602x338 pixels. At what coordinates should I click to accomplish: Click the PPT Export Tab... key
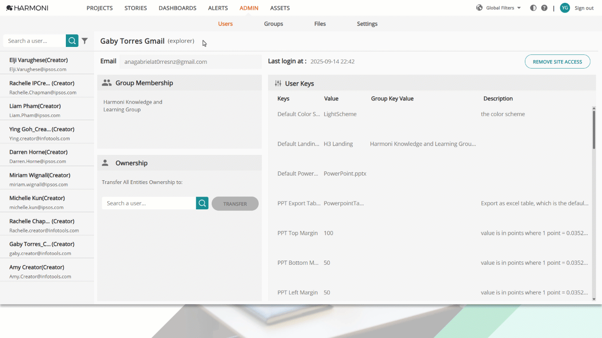299,203
